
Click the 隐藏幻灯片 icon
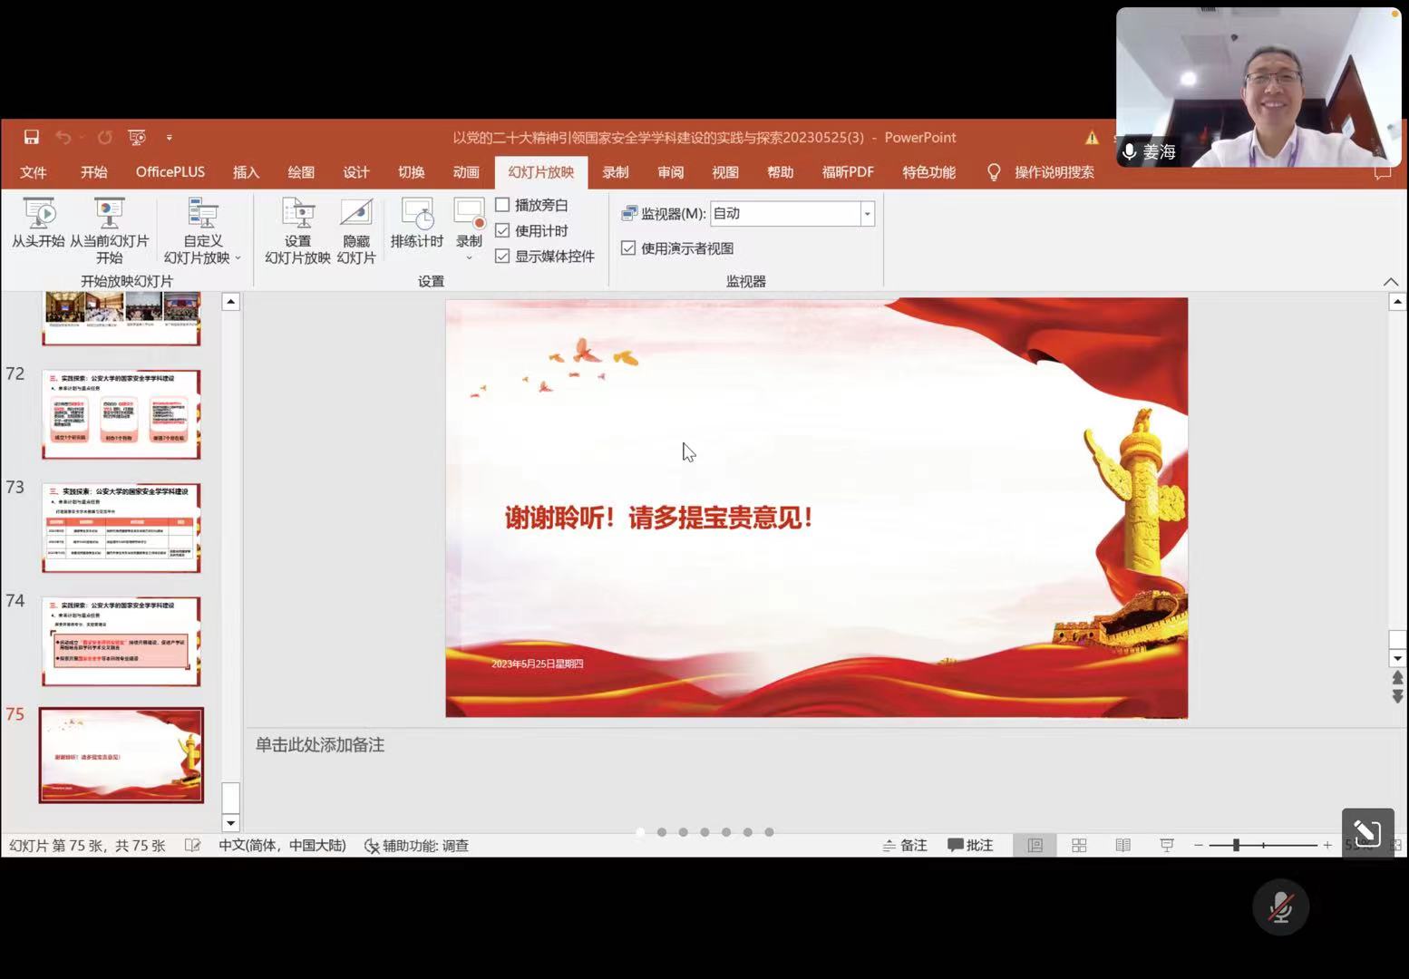[x=356, y=214]
